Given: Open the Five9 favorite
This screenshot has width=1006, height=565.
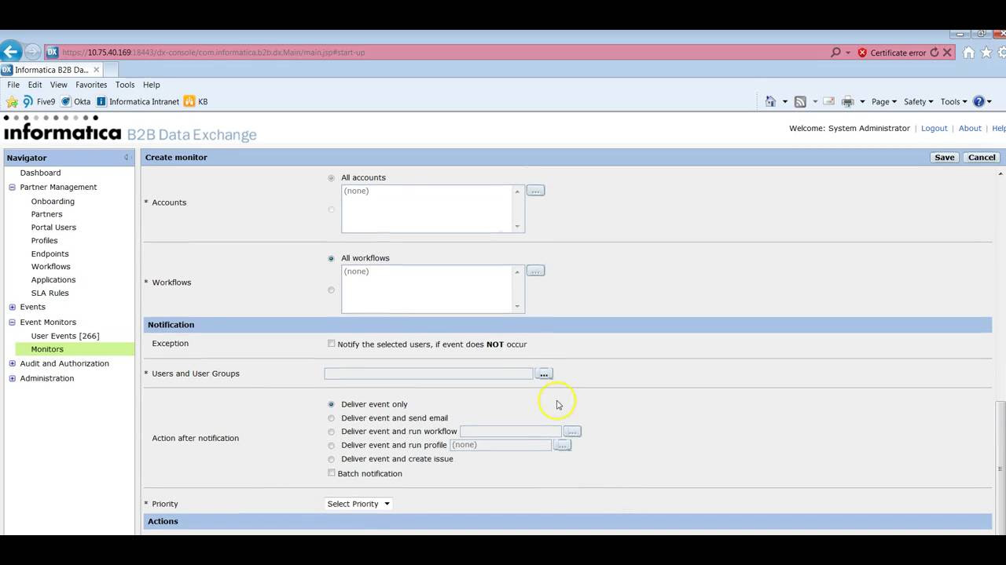Looking at the screenshot, I should coord(39,101).
